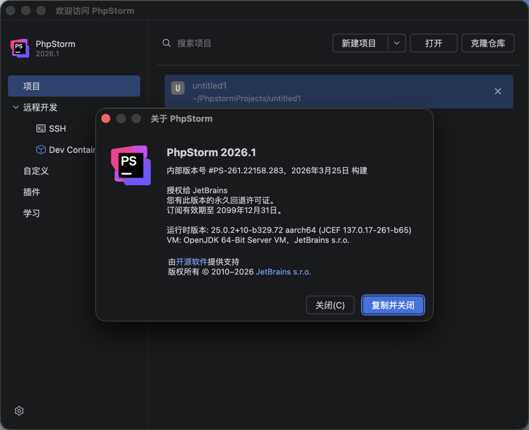Open the 新建项目 dropdown arrow
This screenshot has width=529, height=430.
click(396, 43)
